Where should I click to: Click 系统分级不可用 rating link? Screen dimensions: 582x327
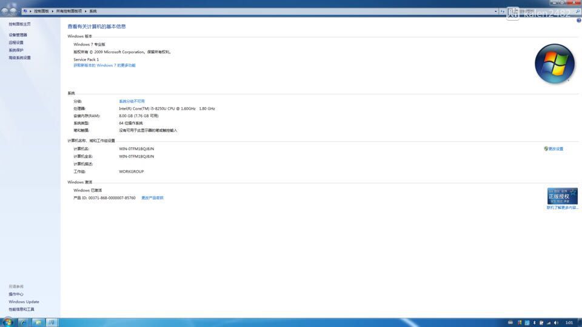point(132,101)
